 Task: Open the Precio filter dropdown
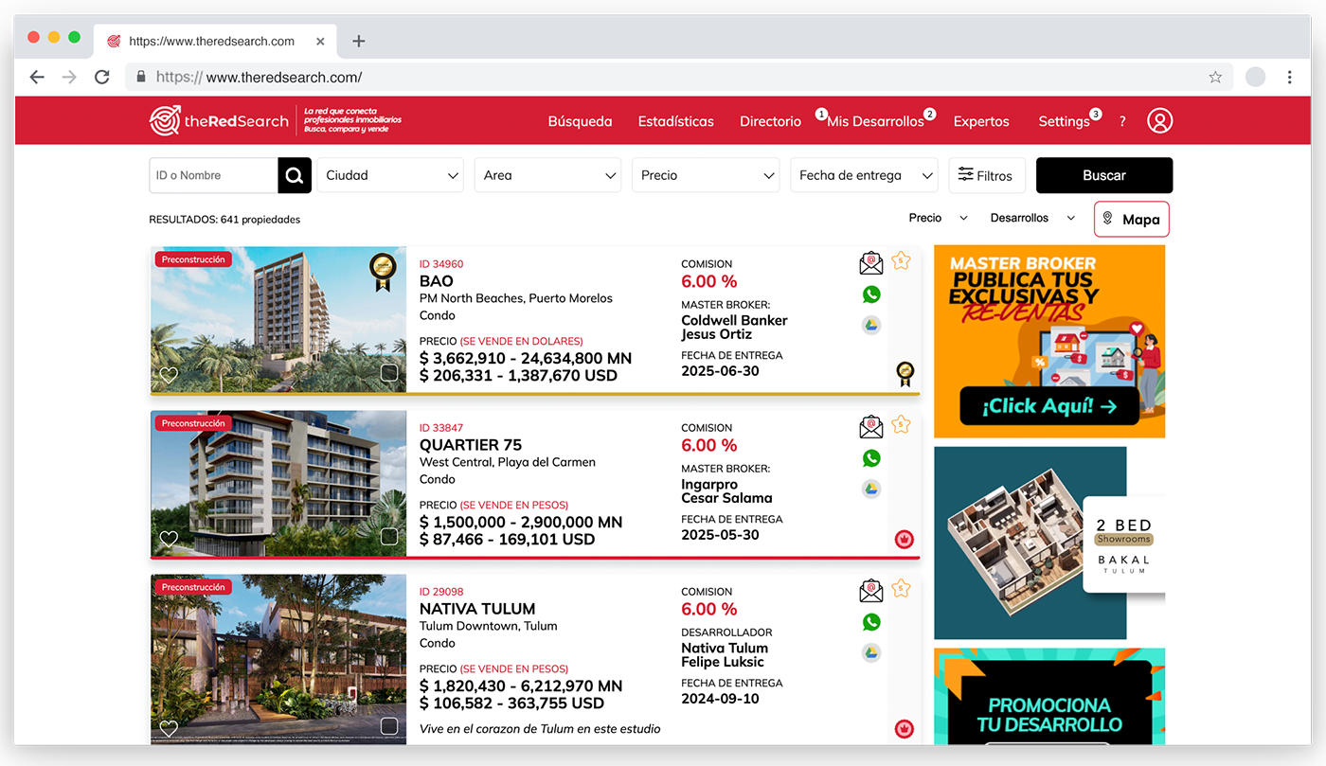706,175
